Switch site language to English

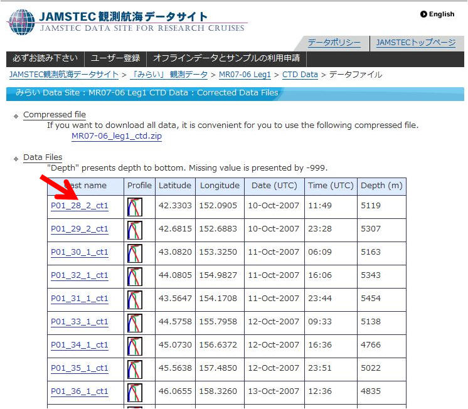(x=437, y=14)
